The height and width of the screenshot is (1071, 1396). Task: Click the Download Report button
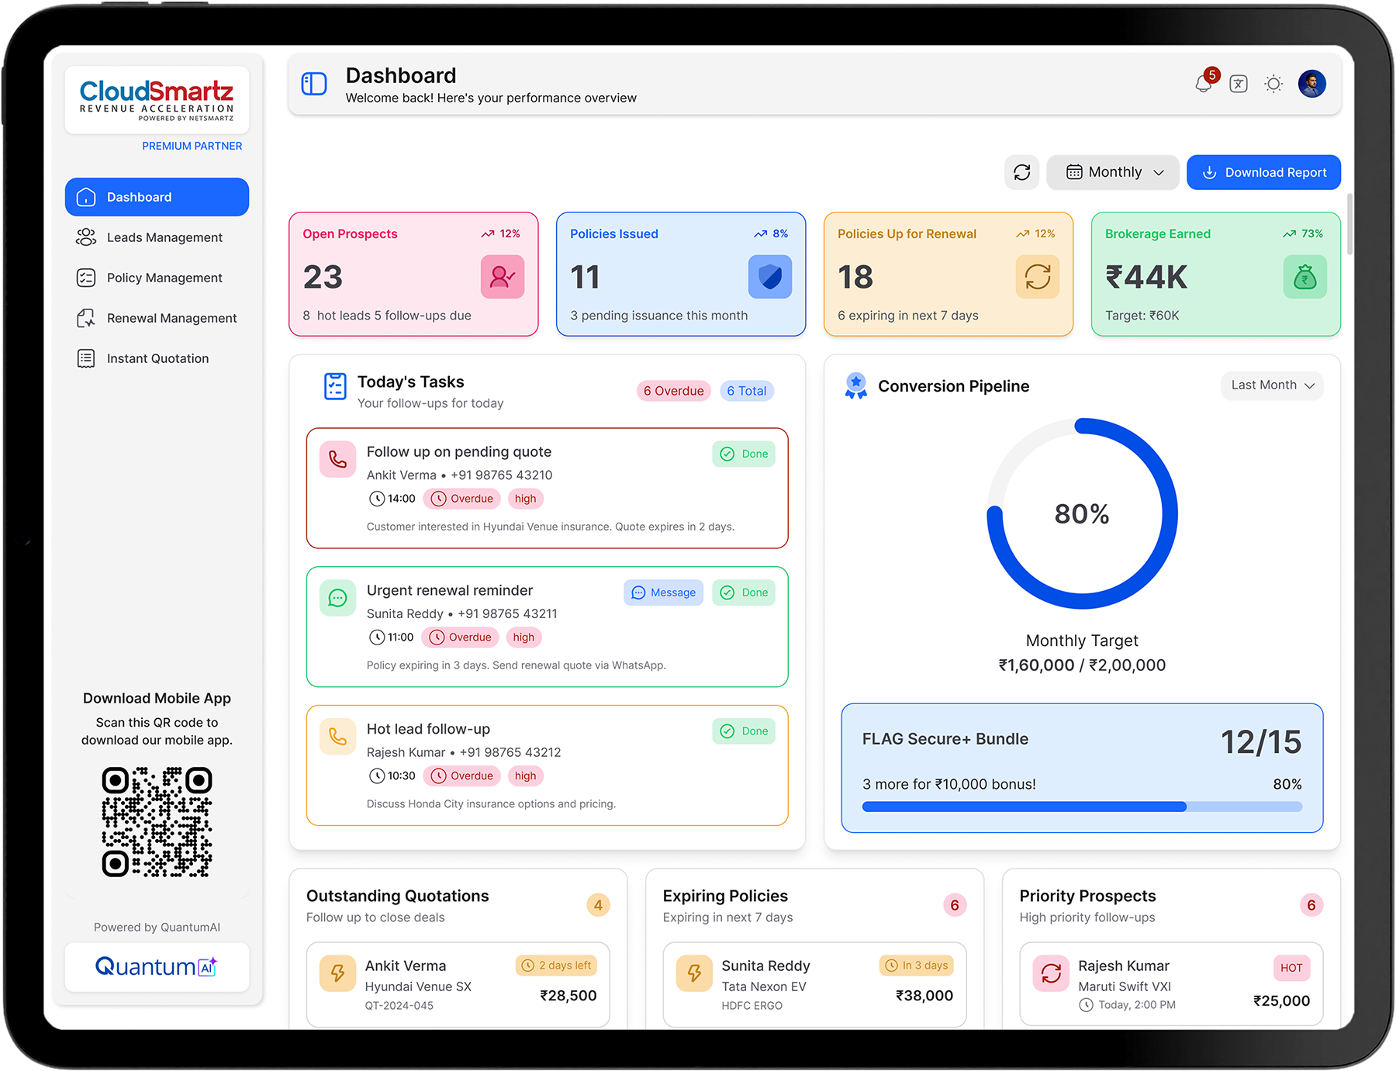[x=1263, y=172]
